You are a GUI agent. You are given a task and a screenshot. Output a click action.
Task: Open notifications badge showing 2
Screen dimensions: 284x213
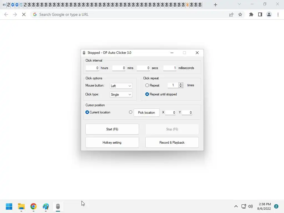[276, 206]
